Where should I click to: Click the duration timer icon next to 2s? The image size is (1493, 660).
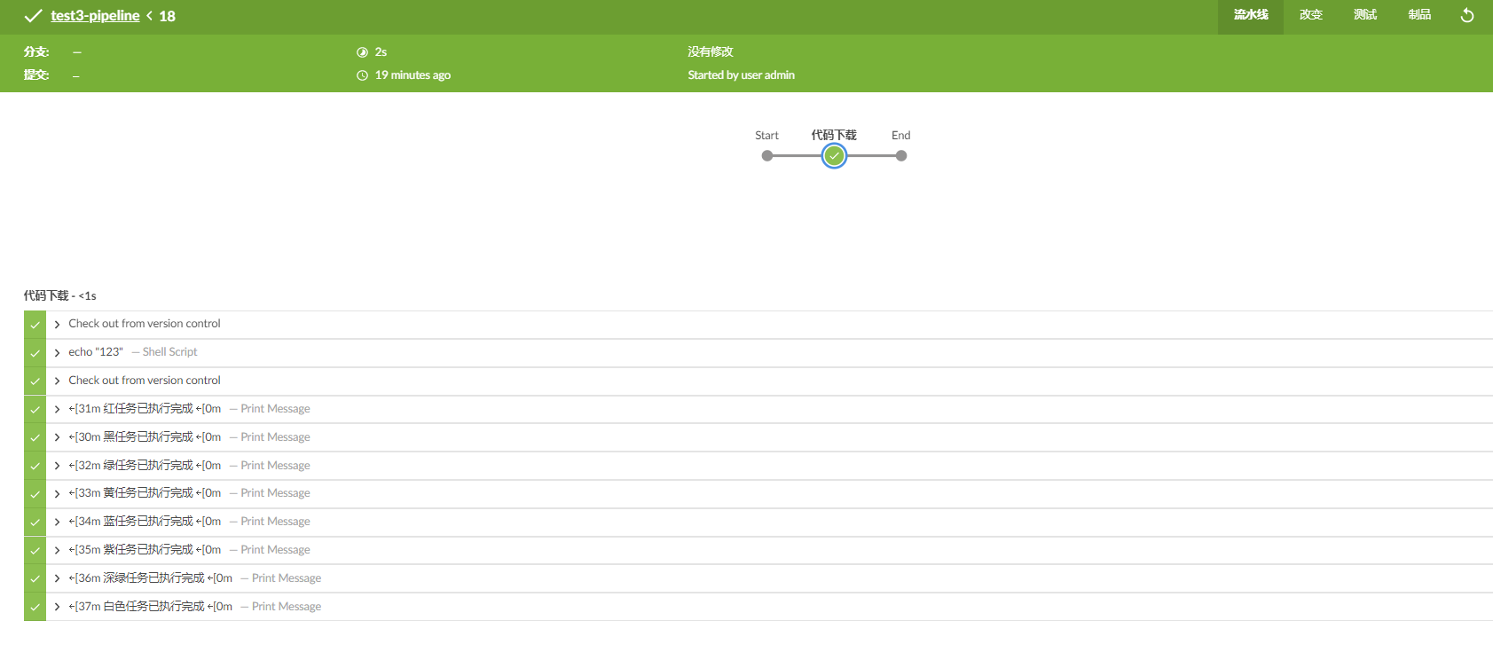coord(362,52)
